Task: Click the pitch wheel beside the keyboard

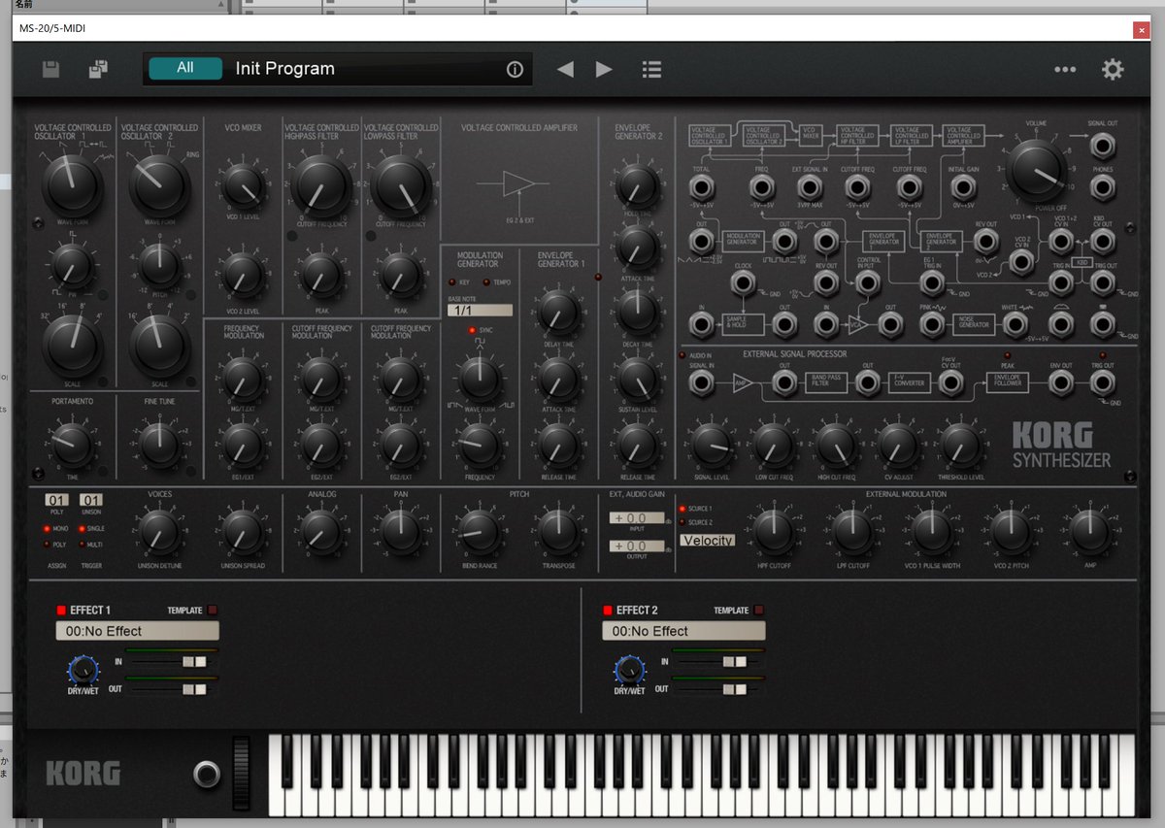Action: pyautogui.click(x=242, y=774)
